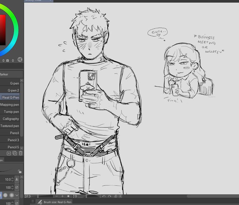Click the canvas document tab at top

(39, 1)
